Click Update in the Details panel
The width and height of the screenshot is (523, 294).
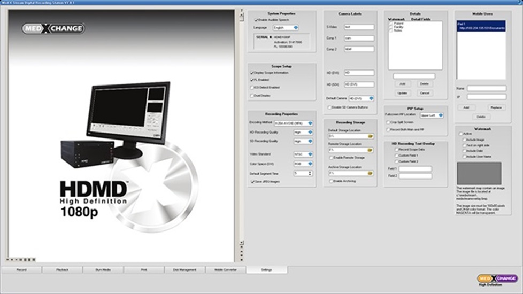point(403,93)
